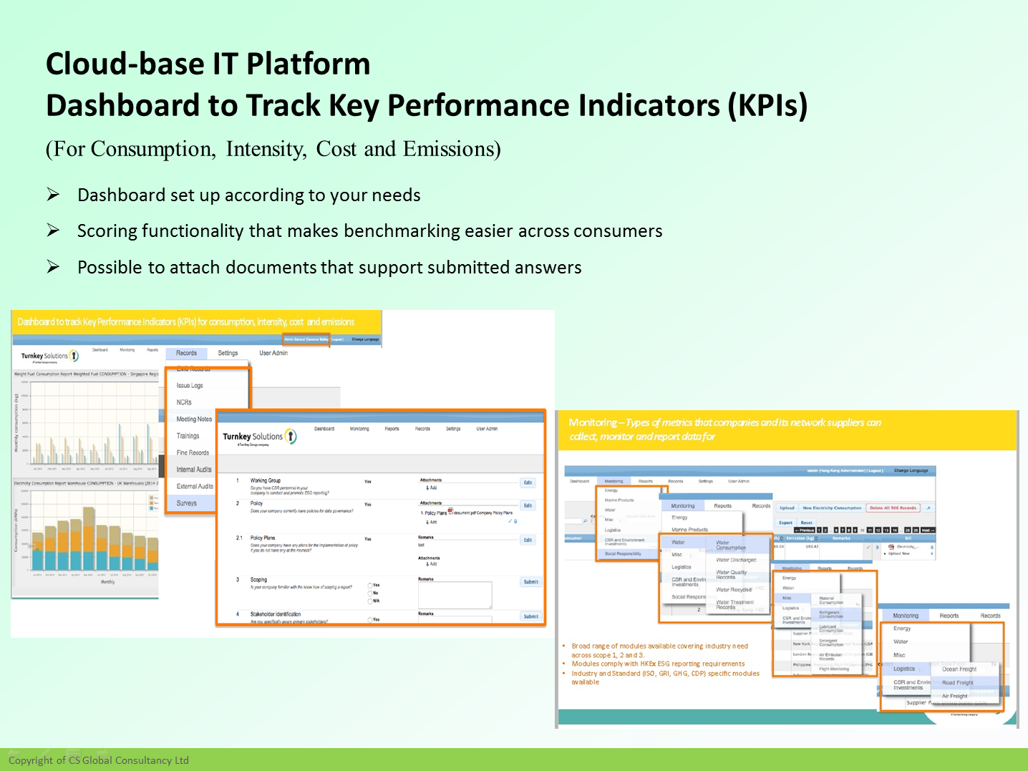Click the PDF icon beside Policy Plans attachment
Viewport: 1028px width, 771px height.
(450, 511)
